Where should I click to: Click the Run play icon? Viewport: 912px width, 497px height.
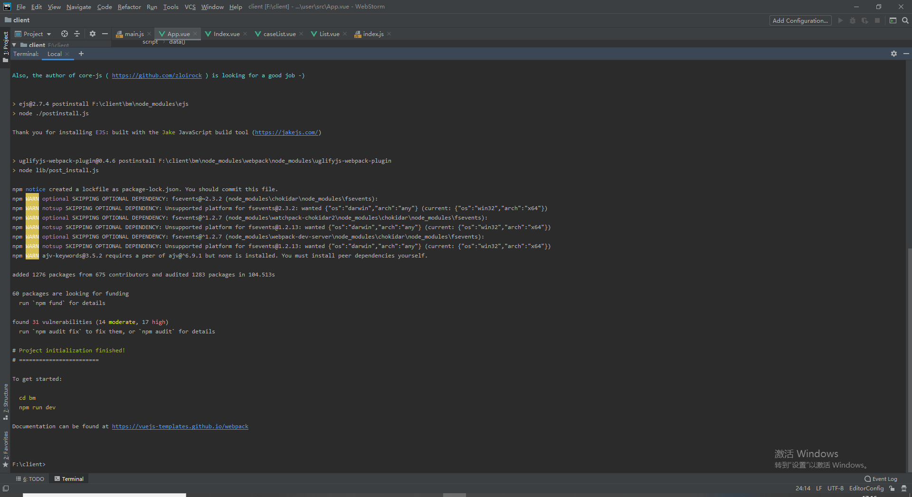coord(840,20)
